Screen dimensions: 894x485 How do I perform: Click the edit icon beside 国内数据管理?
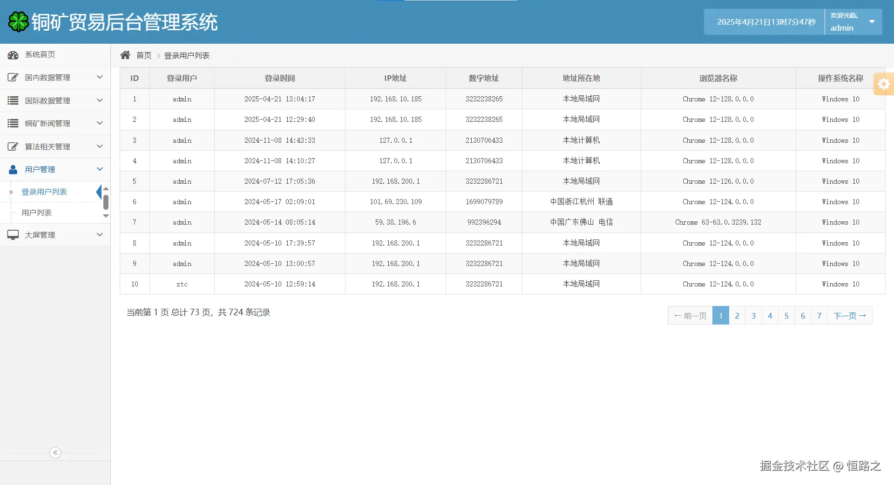coord(13,77)
